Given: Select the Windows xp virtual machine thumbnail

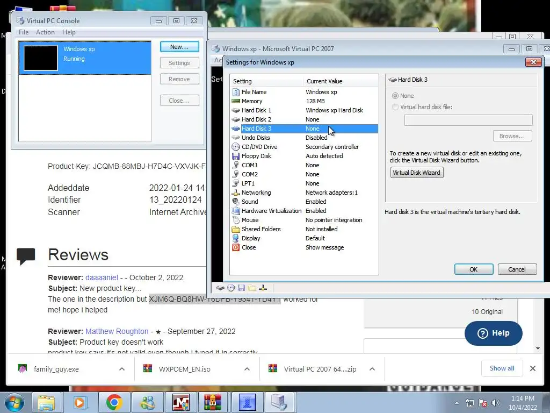Looking at the screenshot, I should coord(41,58).
